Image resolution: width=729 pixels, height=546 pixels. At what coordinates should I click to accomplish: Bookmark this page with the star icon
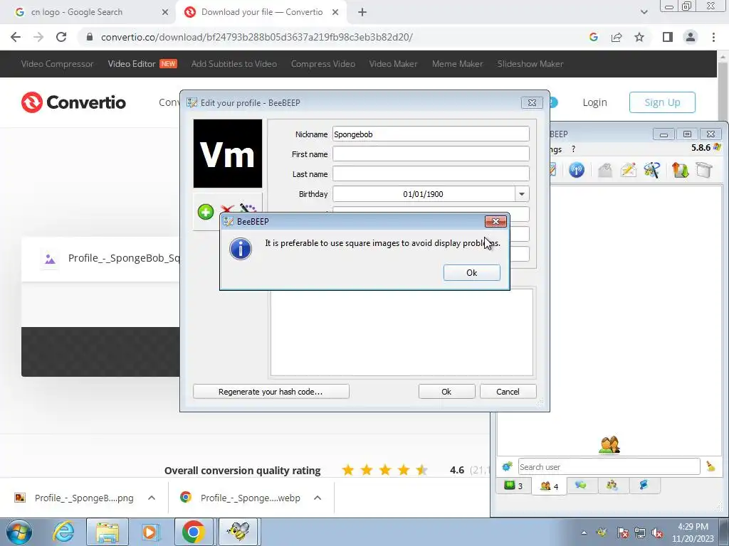[639, 37]
